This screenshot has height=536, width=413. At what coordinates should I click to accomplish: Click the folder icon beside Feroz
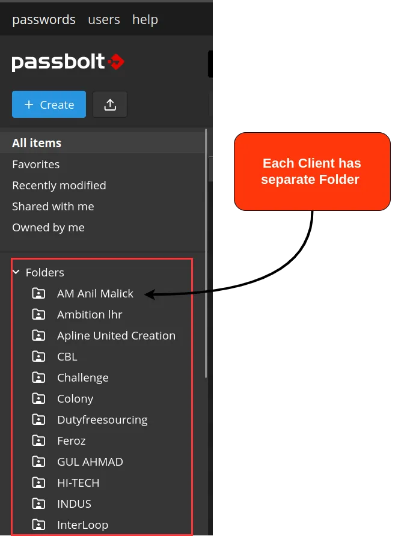[x=38, y=440]
